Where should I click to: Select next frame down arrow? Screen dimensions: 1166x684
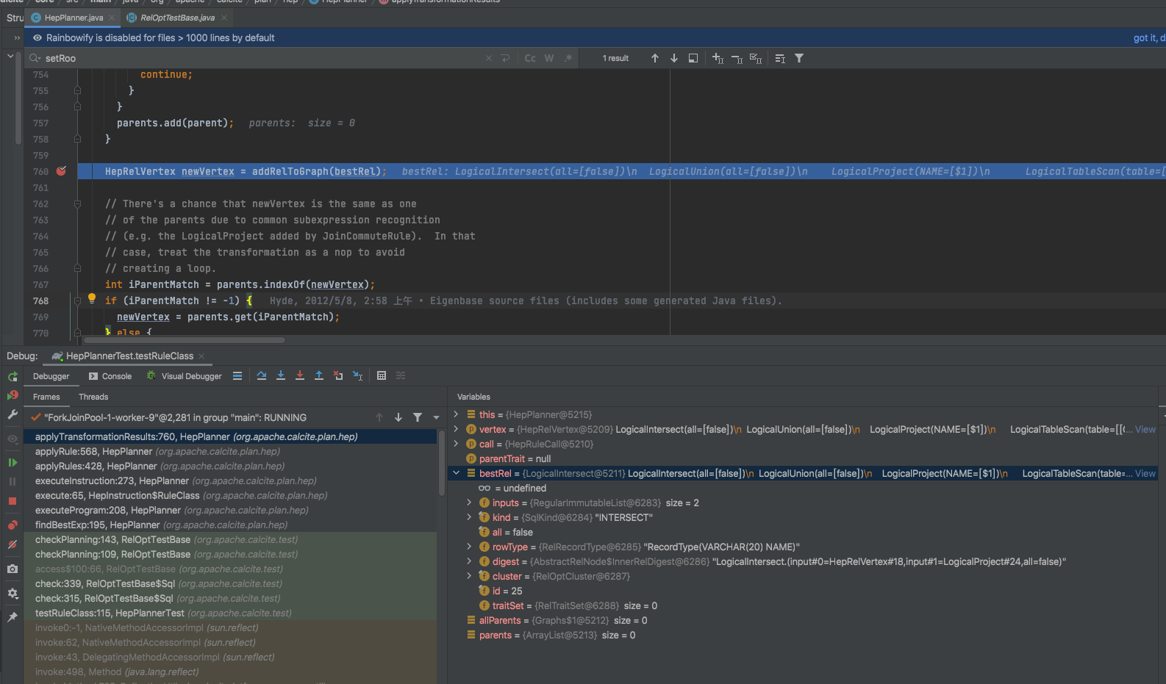click(398, 417)
